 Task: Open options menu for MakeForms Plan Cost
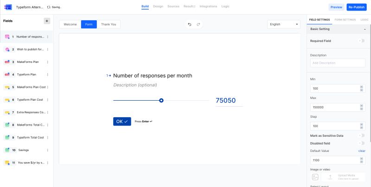[x=48, y=87]
